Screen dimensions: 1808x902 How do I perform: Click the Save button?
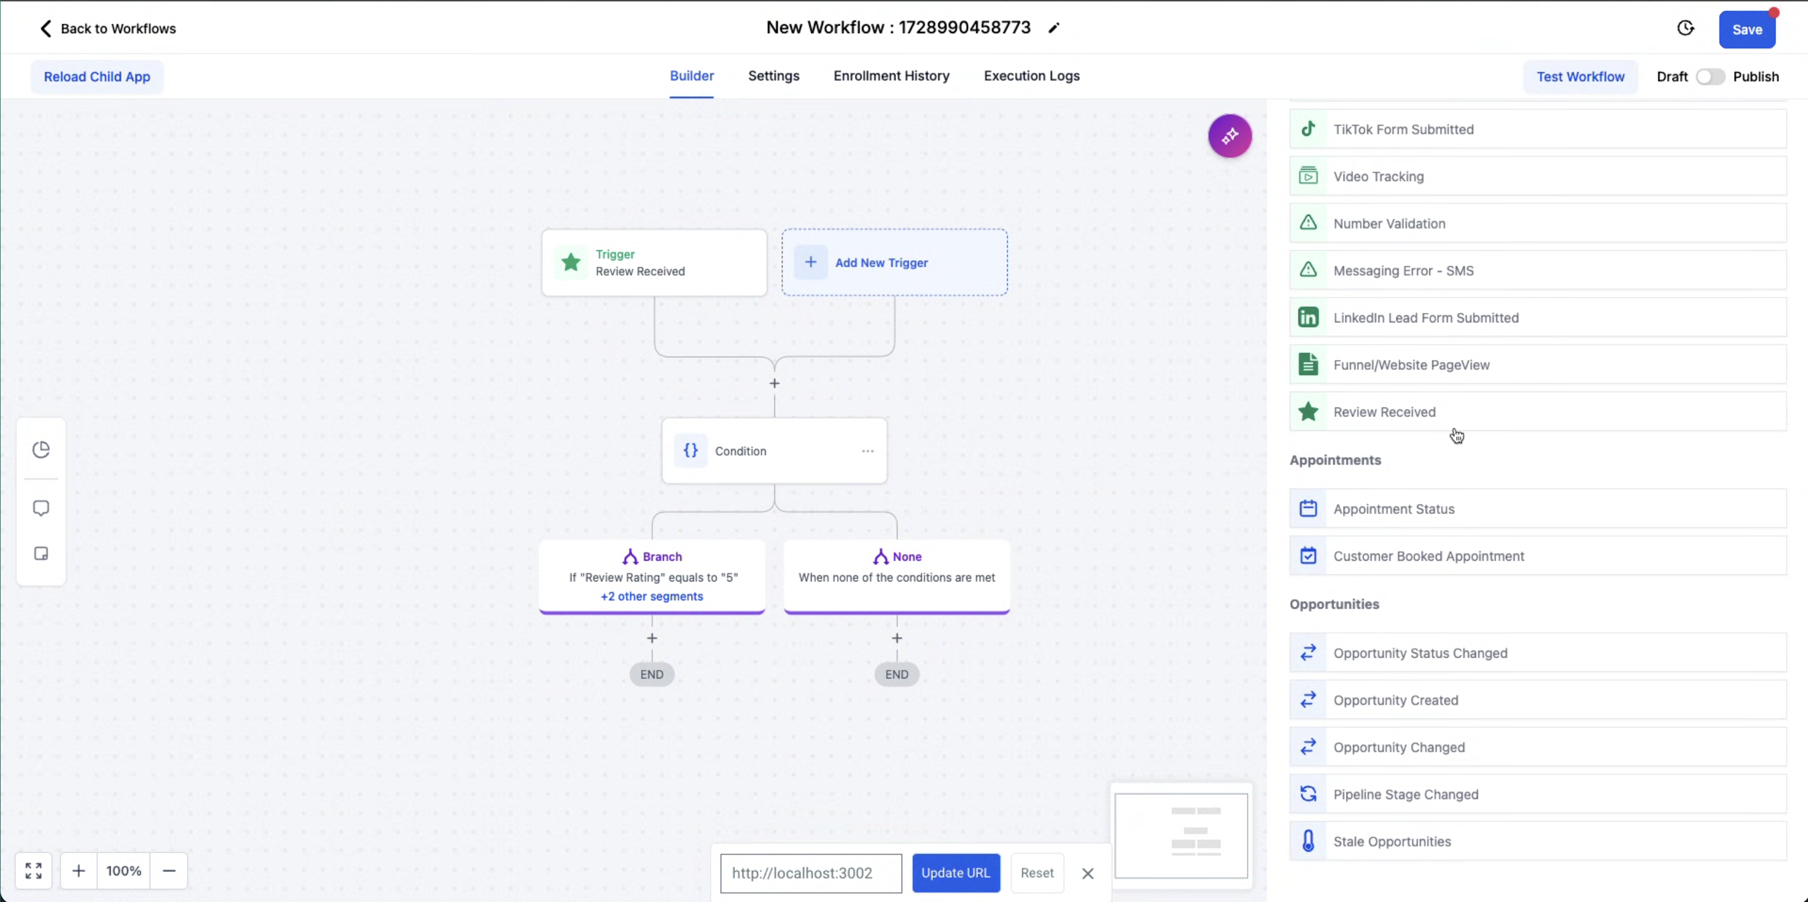tap(1746, 30)
